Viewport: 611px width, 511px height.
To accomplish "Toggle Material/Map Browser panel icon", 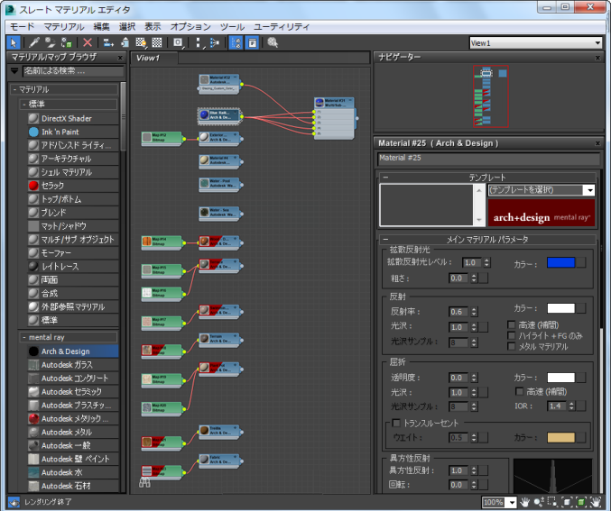I will (236, 43).
